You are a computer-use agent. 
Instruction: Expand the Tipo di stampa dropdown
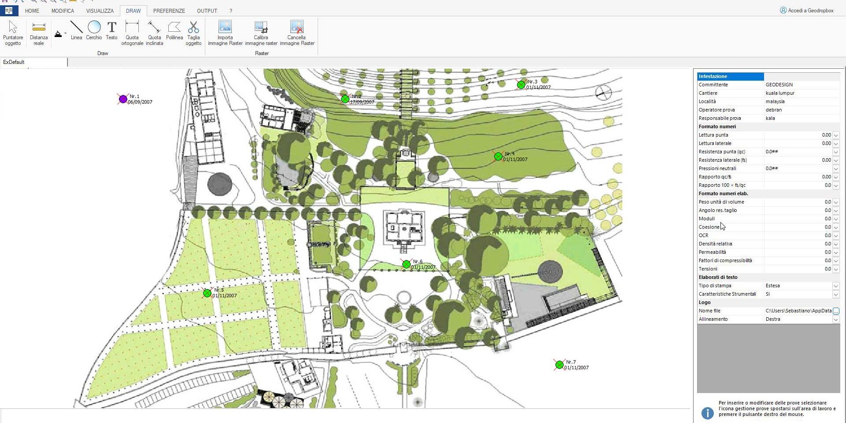point(835,286)
